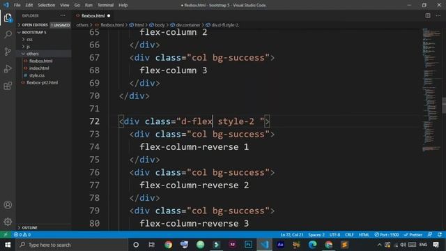Image resolution: width=446 pixels, height=251 pixels.
Task: Change encoding via UTF-8 in status bar
Action: click(x=334, y=235)
